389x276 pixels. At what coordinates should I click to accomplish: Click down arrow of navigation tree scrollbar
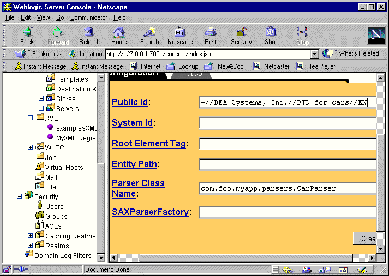pyautogui.click(x=101, y=258)
